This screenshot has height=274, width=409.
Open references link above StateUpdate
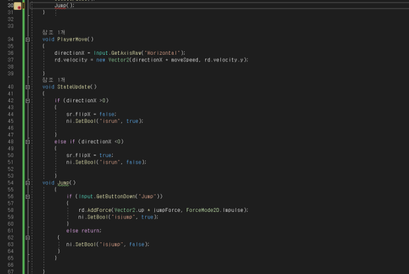[53, 80]
